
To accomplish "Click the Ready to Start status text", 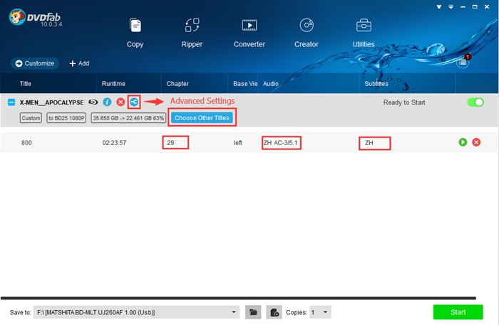I will coord(404,102).
